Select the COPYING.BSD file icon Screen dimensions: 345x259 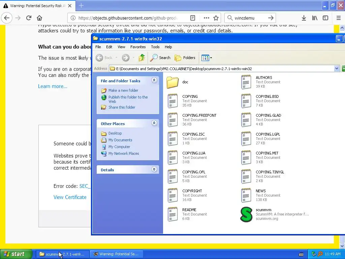pos(246,101)
